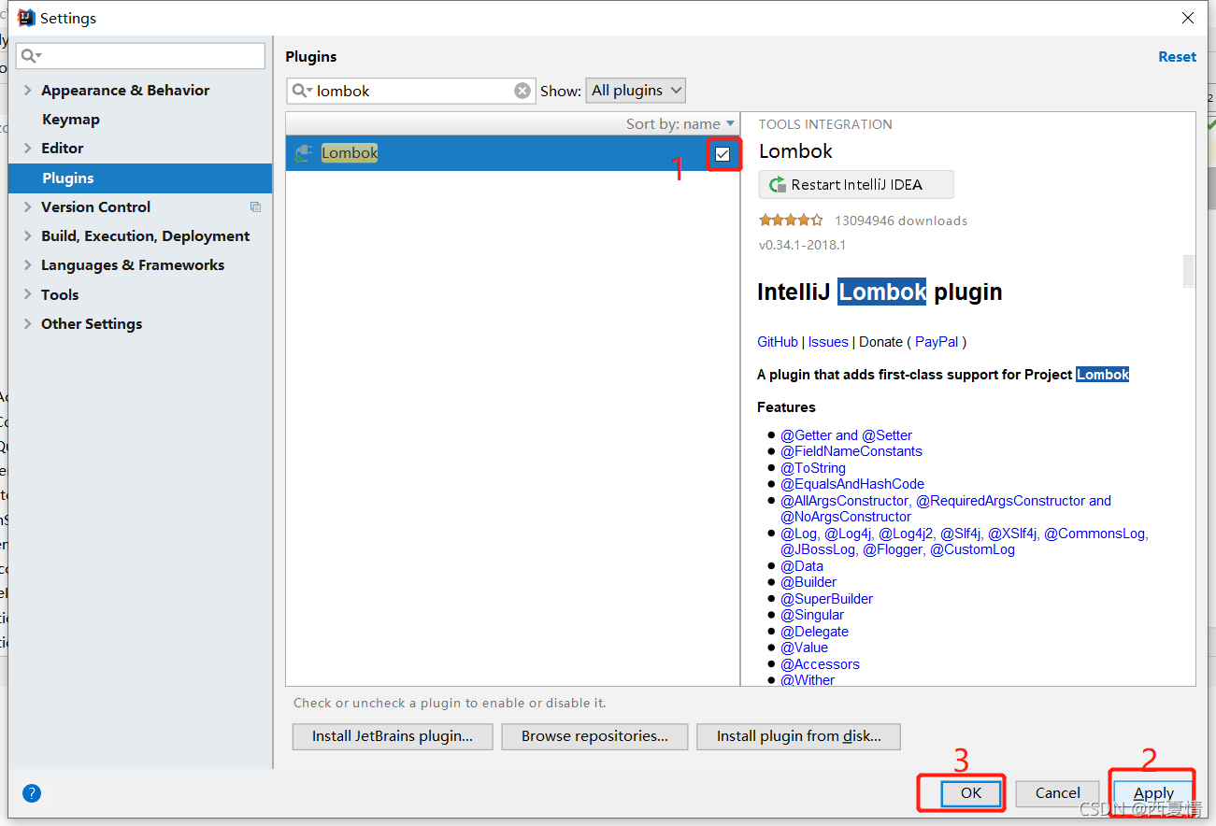This screenshot has width=1216, height=826.
Task: Click the settings search input field
Action: [140, 56]
